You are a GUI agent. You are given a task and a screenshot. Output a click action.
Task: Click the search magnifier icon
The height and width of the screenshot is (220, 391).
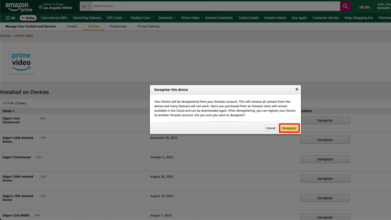tap(345, 6)
